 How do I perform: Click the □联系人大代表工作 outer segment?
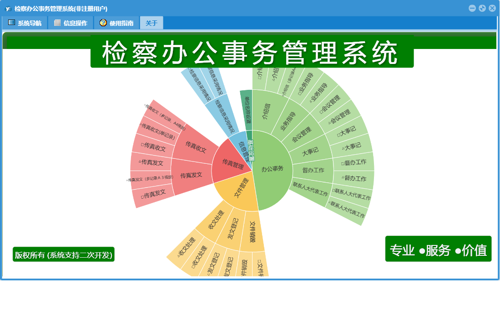pyautogui.click(x=351, y=194)
